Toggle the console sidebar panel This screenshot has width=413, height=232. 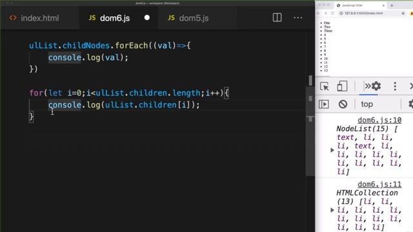pos(324,104)
